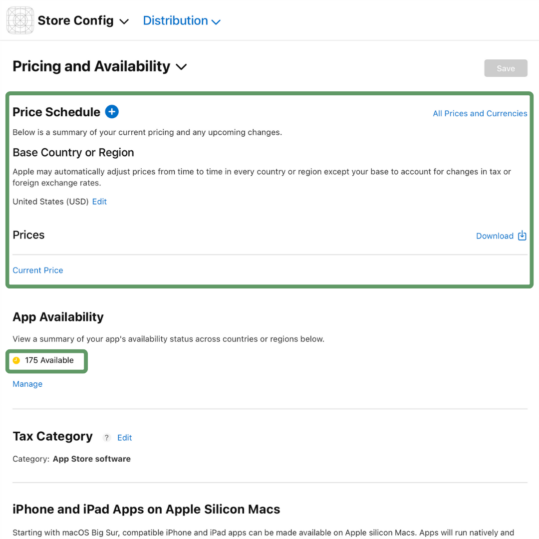Click the Download tray icon beside Prices

[x=522, y=235]
